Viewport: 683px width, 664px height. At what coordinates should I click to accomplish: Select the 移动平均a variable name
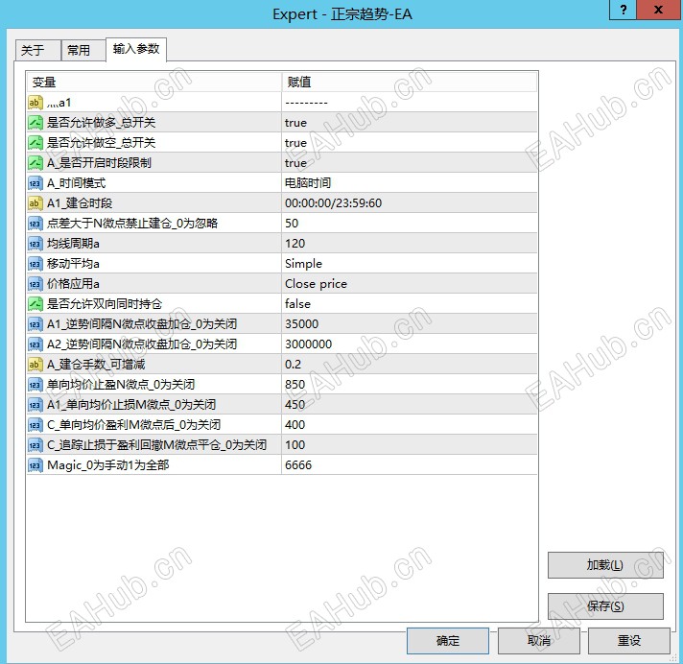(x=73, y=264)
